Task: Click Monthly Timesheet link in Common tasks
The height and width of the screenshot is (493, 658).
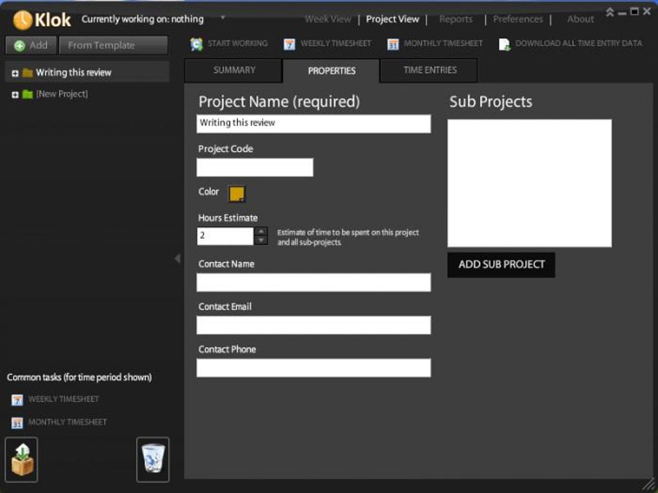Action: tap(68, 421)
